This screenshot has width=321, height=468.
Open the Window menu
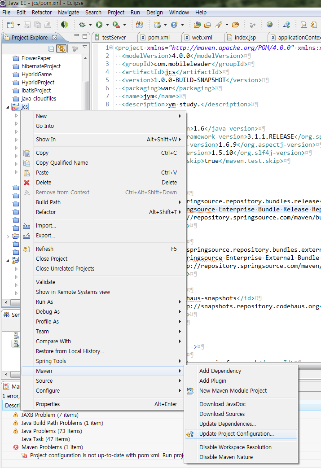click(179, 13)
